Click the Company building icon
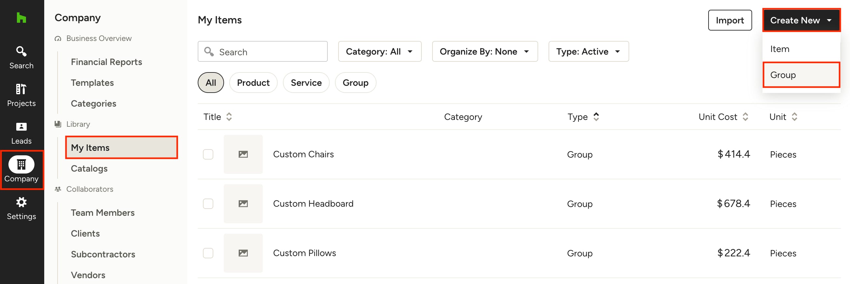Image resolution: width=850 pixels, height=284 pixels. click(x=21, y=164)
